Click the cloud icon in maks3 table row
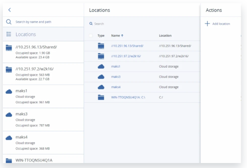This screenshot has width=247, height=168. coord(101,77)
